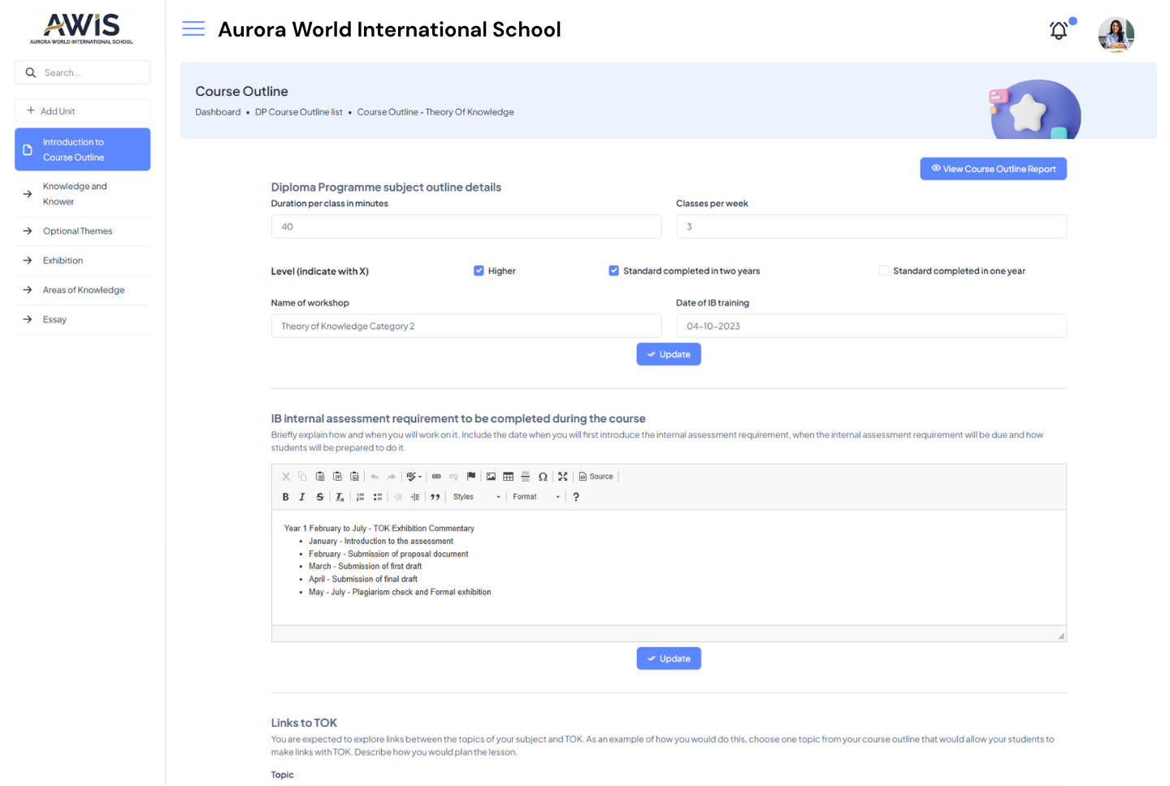Open the spell check dropdown arrow
Viewport: 1170px width, 786px height.
[420, 477]
